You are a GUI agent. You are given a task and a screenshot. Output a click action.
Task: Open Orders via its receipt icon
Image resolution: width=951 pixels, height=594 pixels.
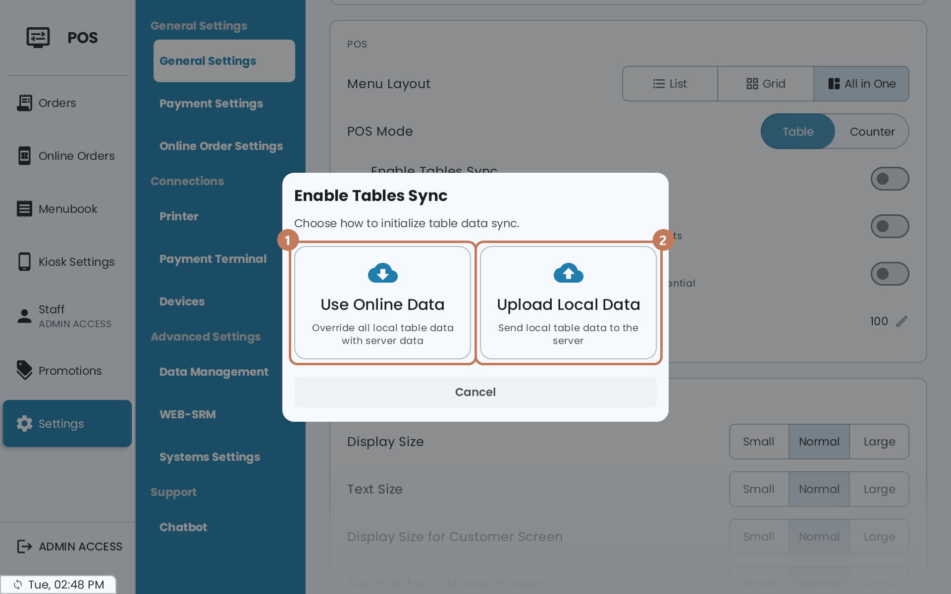(x=24, y=103)
